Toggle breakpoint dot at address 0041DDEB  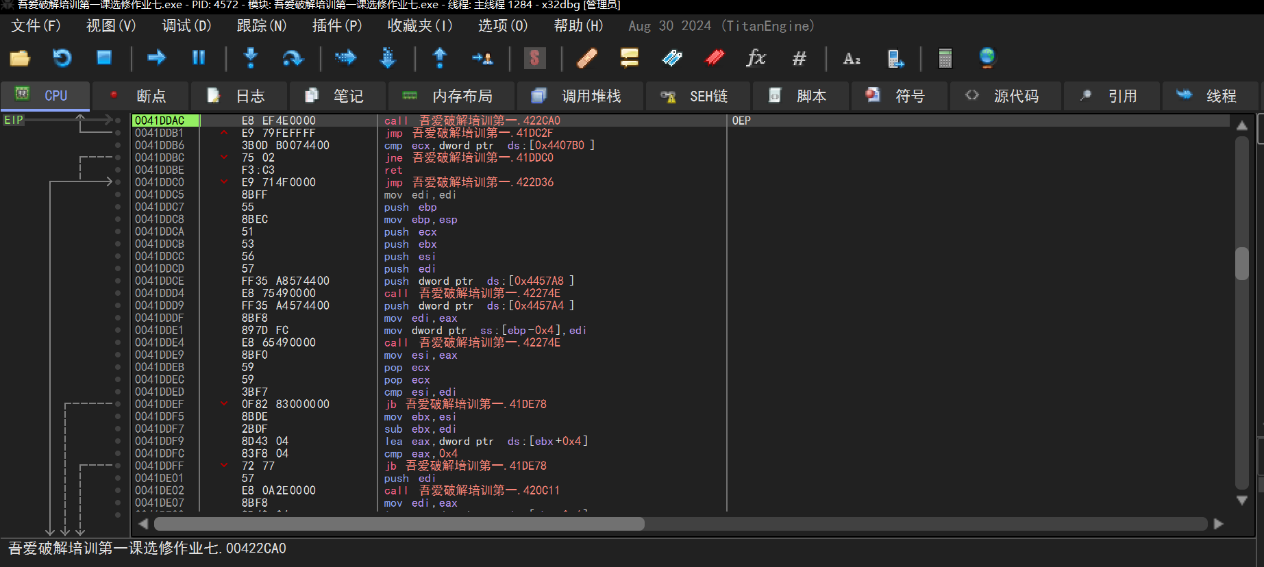click(118, 367)
